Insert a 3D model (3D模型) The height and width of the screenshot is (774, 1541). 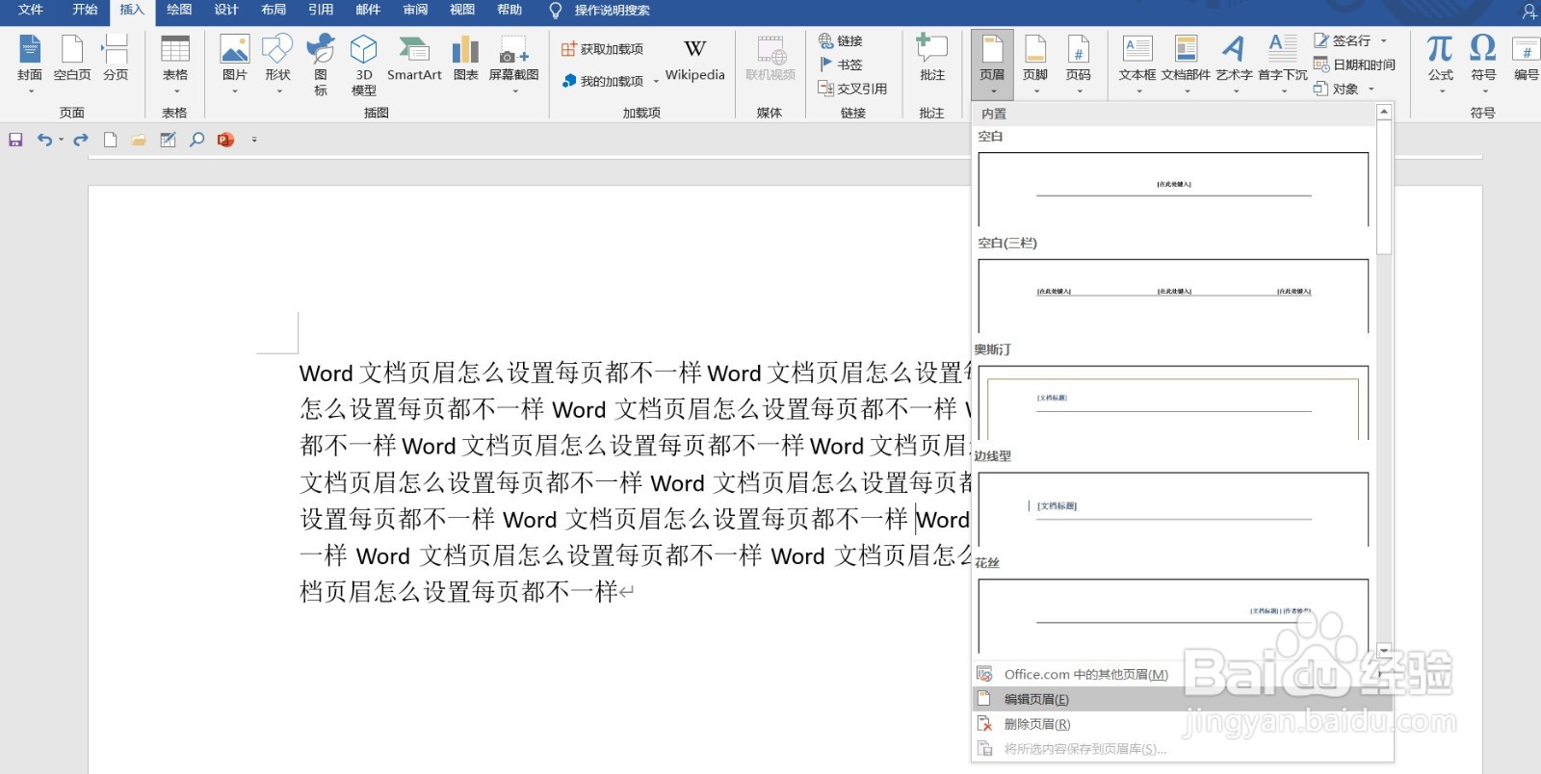364,64
